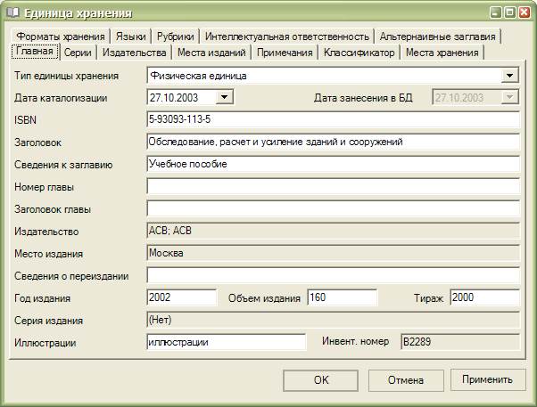Viewport: 537px width, 407px height.
Task: Switch to the Серии tab
Action: 76,53
